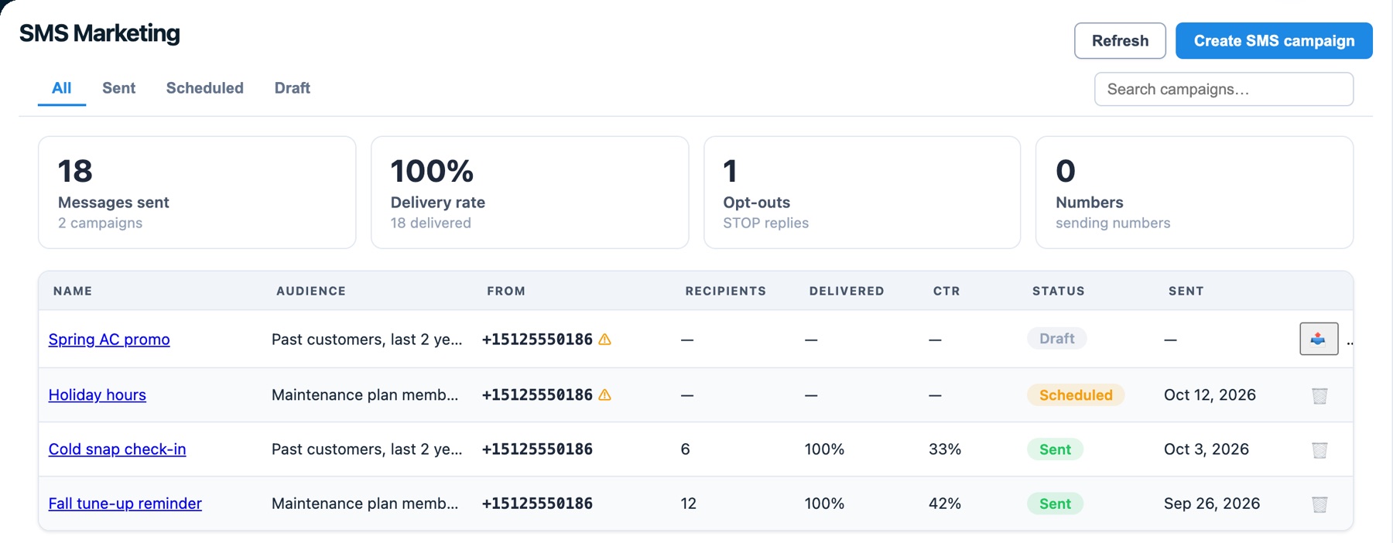The height and width of the screenshot is (543, 1393).
Task: Delete the Holiday hours campaign with trash icon
Action: (1319, 395)
